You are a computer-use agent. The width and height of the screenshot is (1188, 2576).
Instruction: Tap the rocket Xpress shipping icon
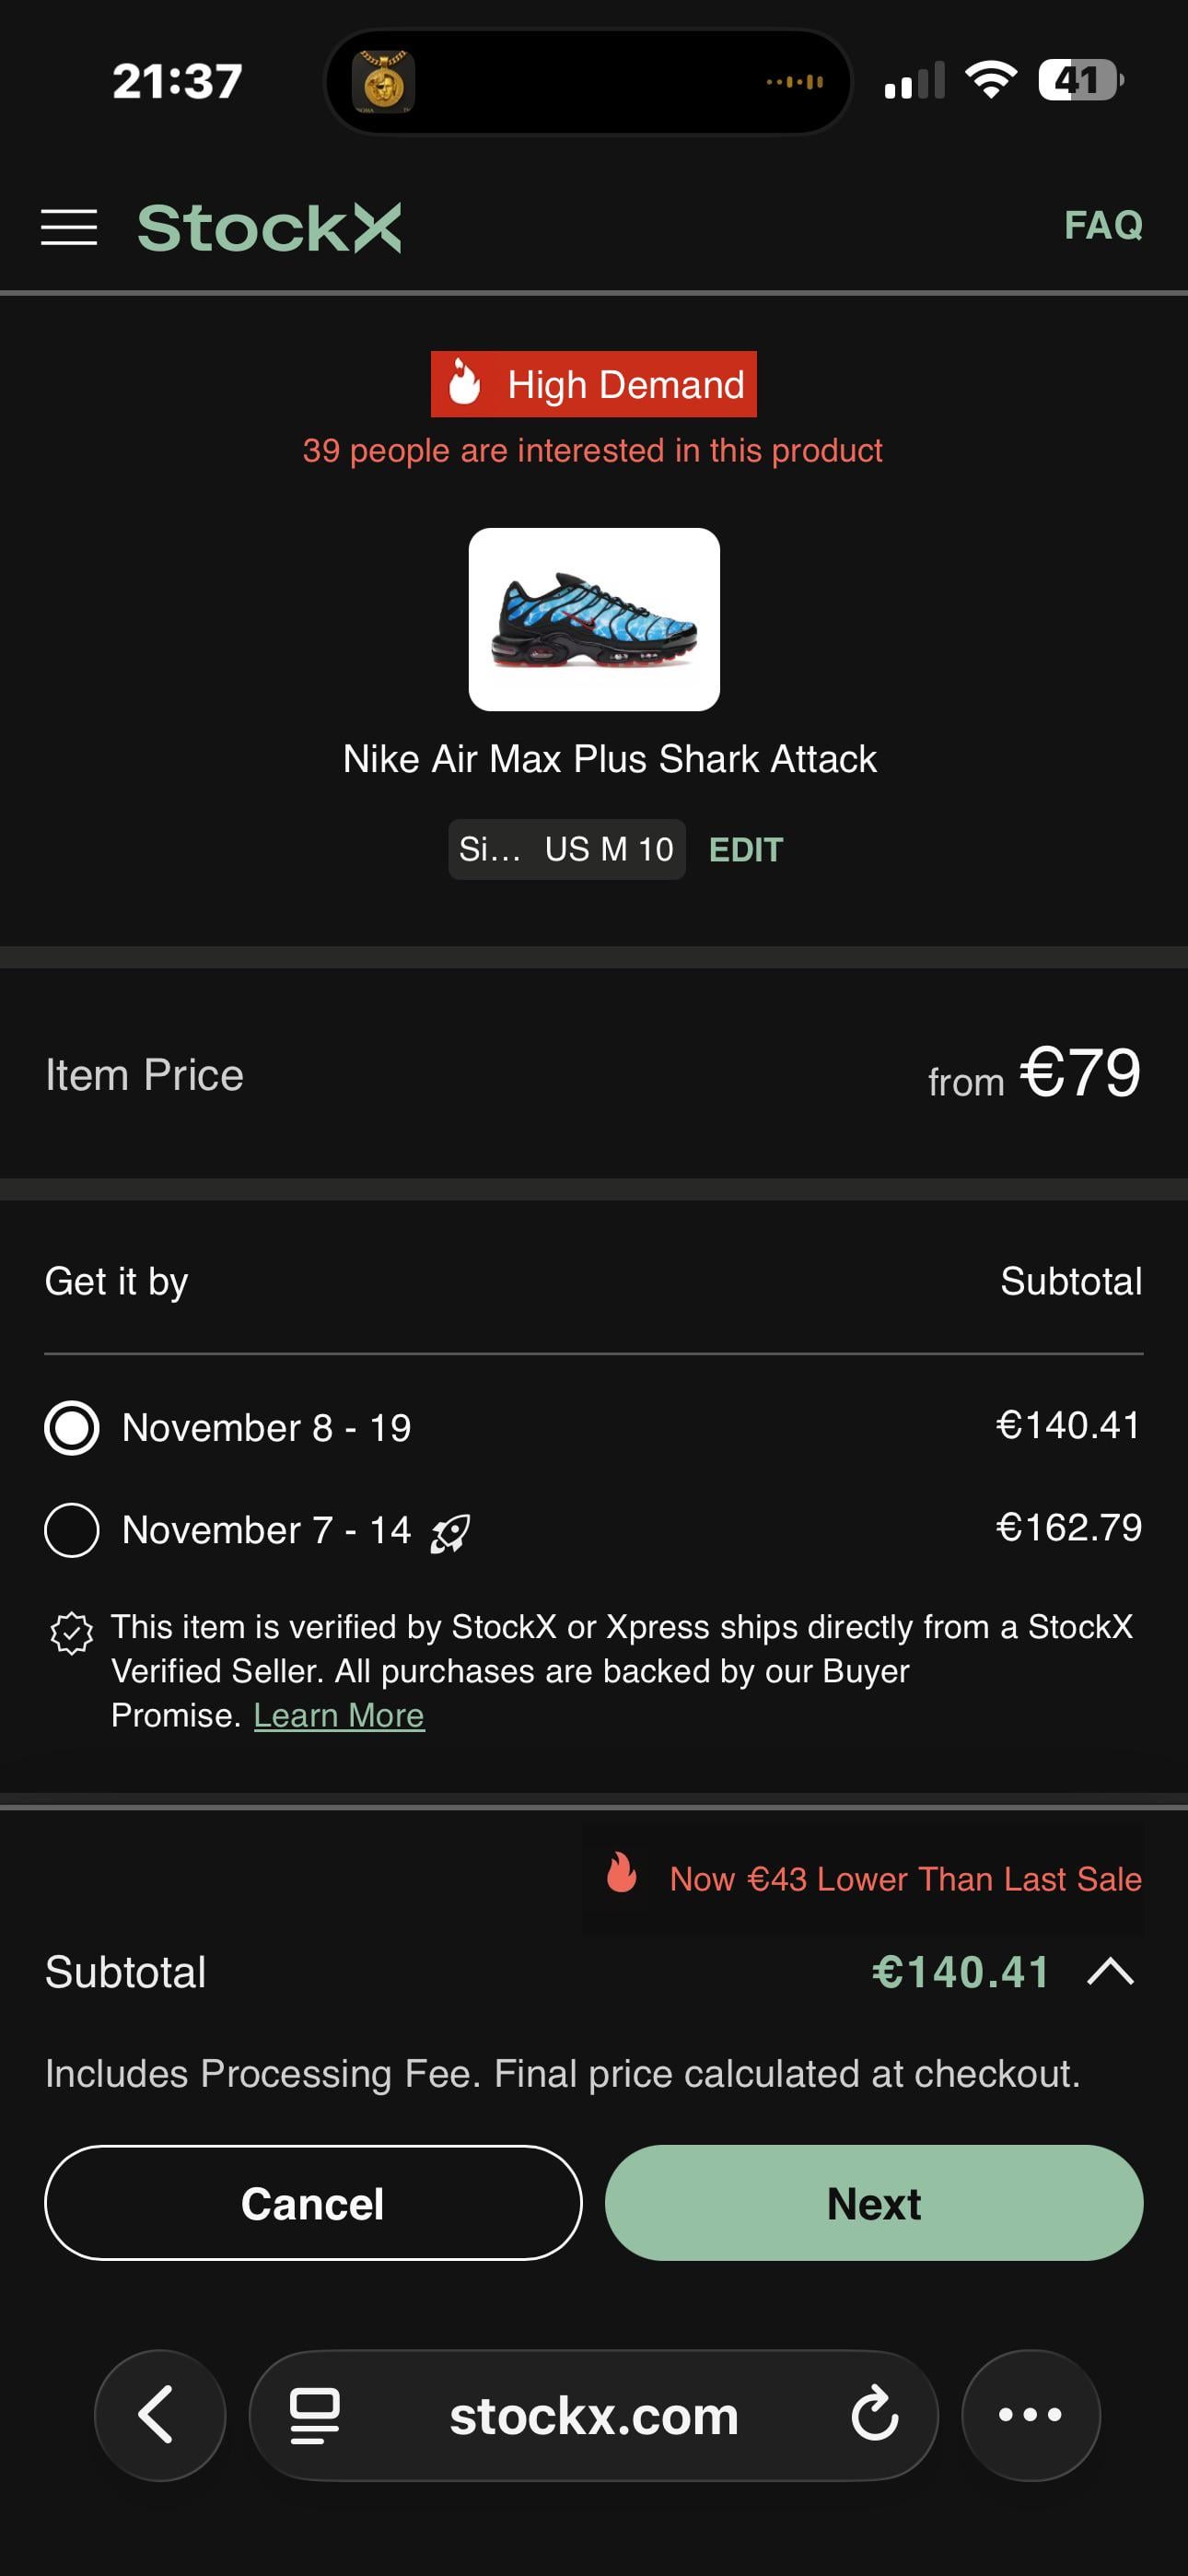pos(450,1532)
